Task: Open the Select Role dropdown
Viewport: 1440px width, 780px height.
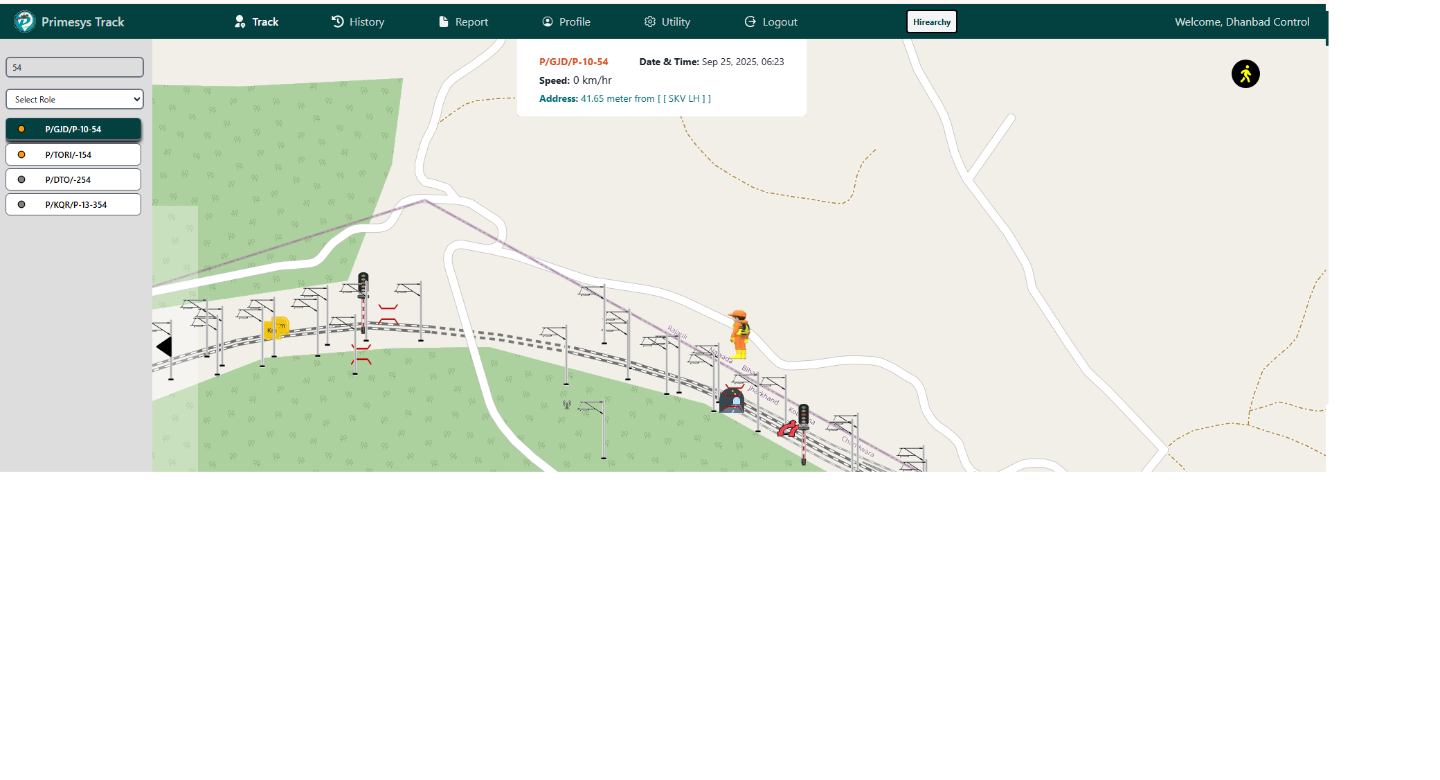Action: 75,99
